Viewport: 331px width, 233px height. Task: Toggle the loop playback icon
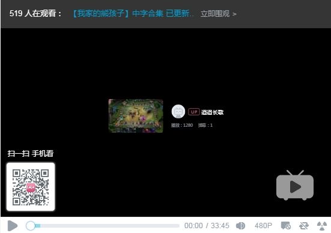point(304,226)
